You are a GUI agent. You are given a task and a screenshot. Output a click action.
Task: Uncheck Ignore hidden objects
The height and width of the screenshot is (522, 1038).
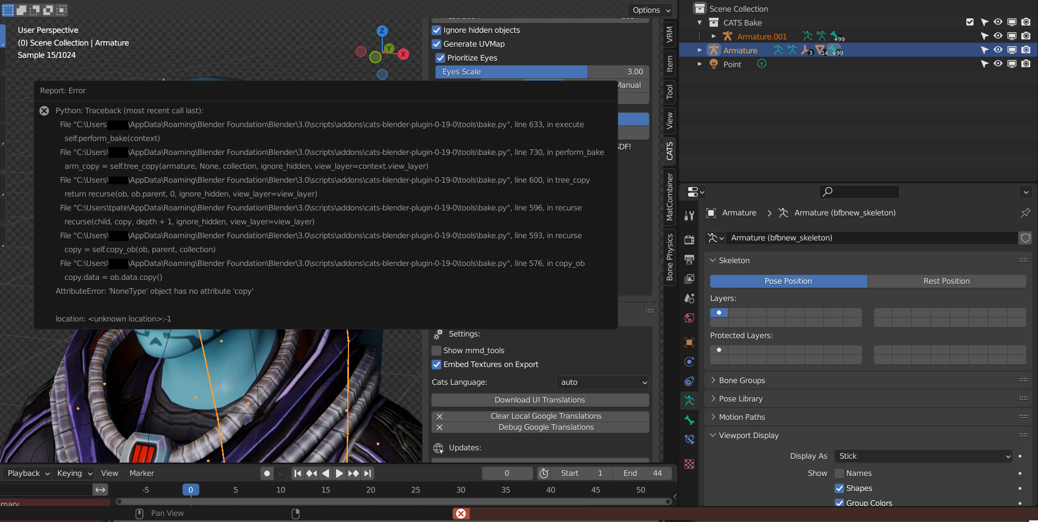pos(437,30)
